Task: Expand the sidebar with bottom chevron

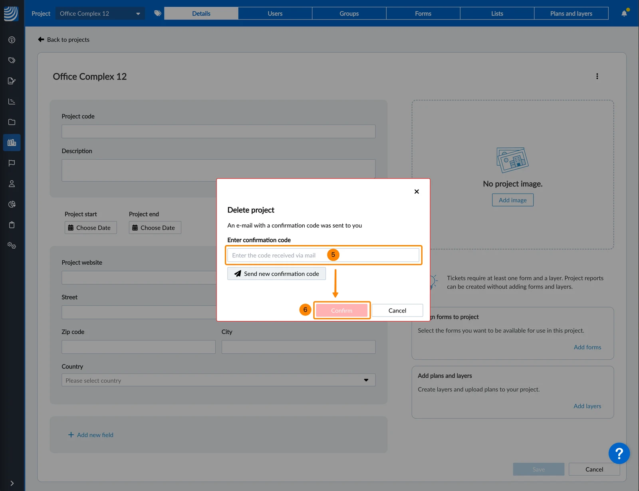Action: 12,483
